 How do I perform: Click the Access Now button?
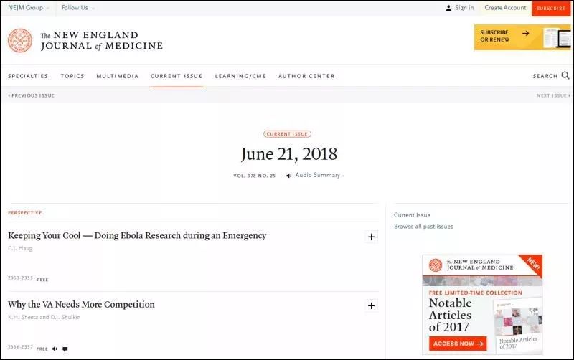(x=458, y=344)
